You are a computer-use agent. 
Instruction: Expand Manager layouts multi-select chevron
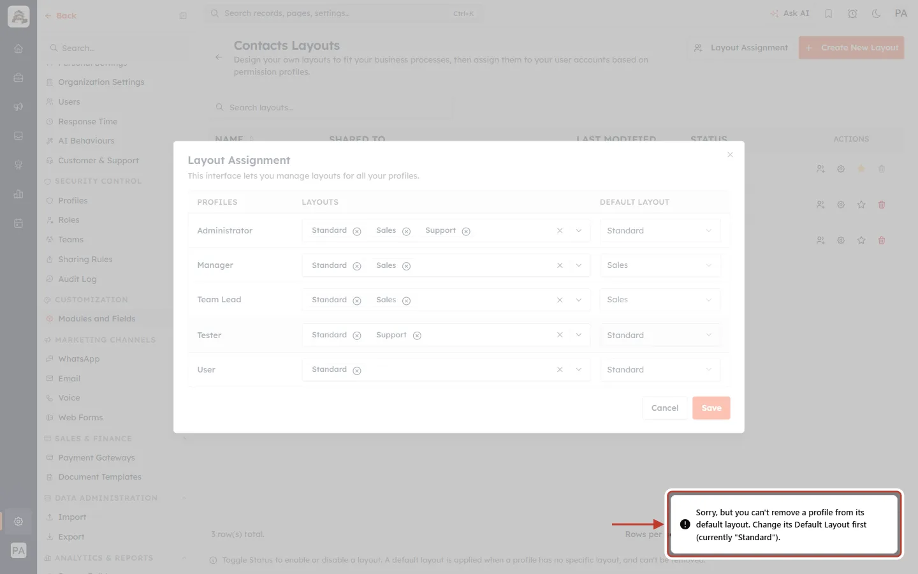(x=579, y=265)
